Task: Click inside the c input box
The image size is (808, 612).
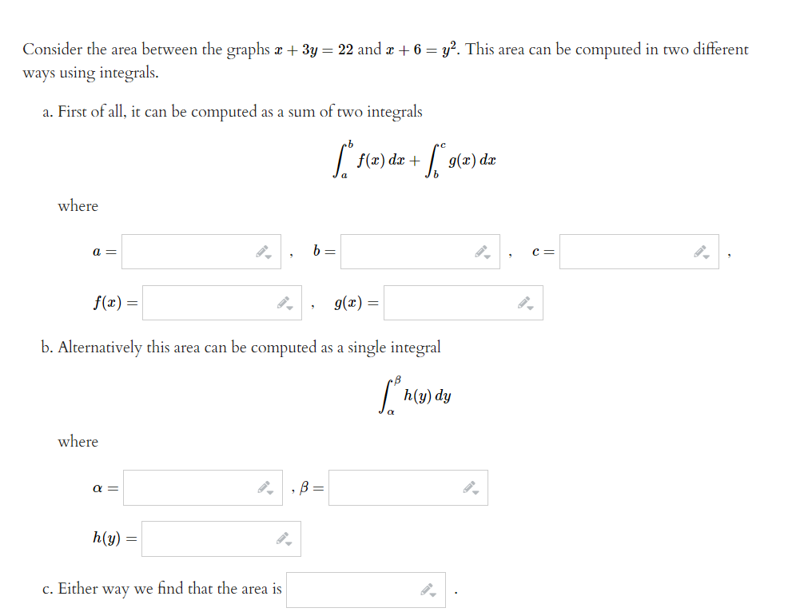Action: coord(623,251)
